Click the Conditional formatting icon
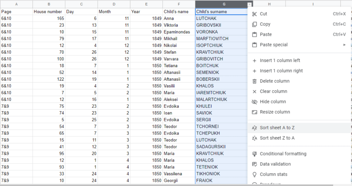 (x=255, y=154)
